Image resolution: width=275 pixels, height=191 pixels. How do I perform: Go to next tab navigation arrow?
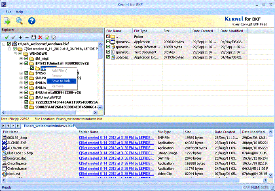pyautogui.click(x=13, y=125)
